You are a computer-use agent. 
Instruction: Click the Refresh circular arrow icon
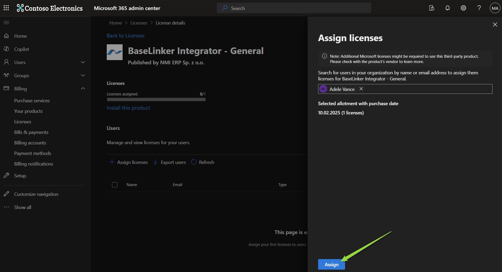(x=194, y=162)
